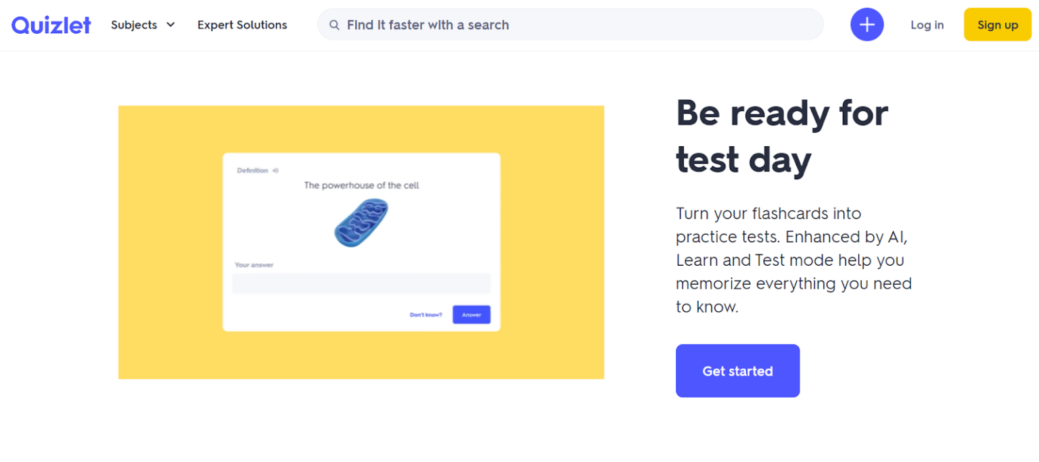Click the Don't know? link
Image resolution: width=1039 pixels, height=462 pixels.
[x=426, y=315]
